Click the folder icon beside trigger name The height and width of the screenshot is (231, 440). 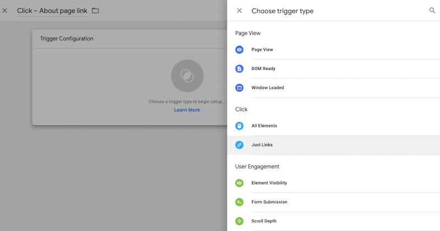click(96, 10)
